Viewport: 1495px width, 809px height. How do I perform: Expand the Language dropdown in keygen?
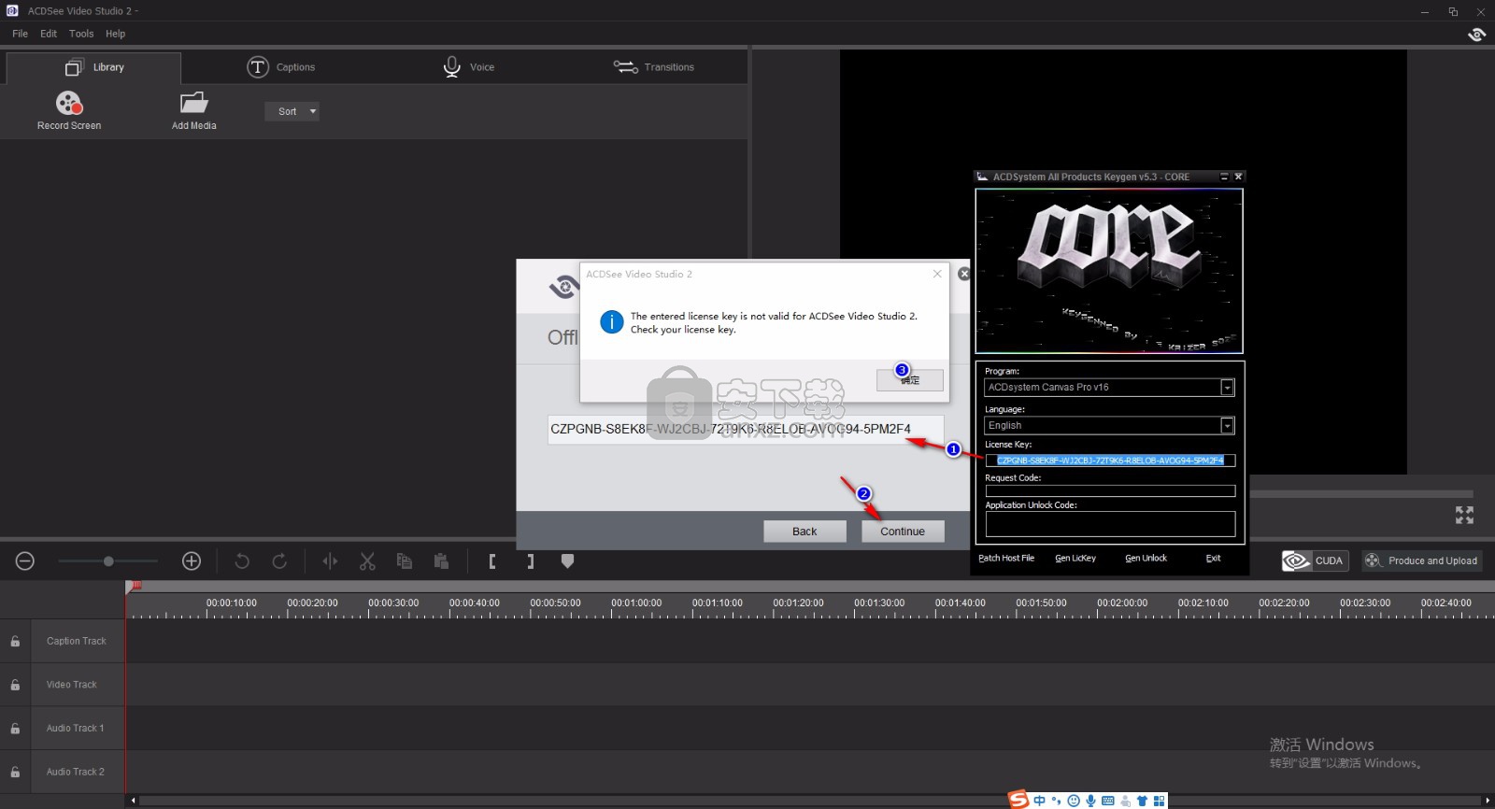coord(1227,426)
